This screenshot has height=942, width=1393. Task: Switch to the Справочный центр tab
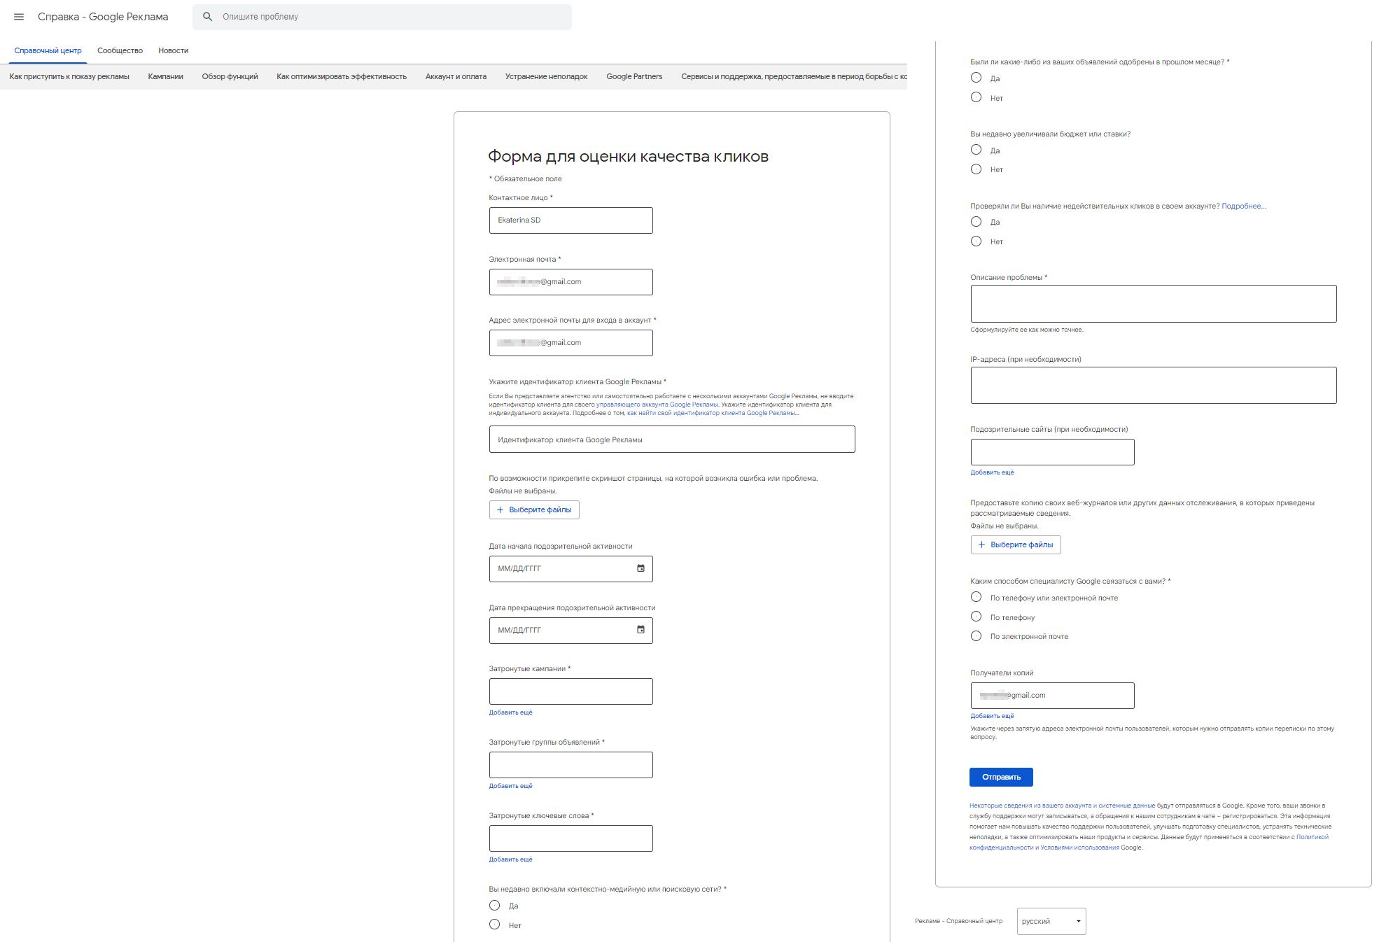pyautogui.click(x=48, y=50)
